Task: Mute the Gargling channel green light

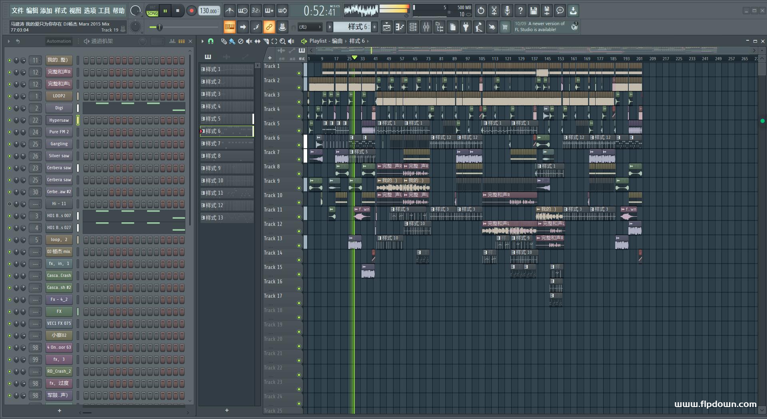Action: click(x=10, y=144)
